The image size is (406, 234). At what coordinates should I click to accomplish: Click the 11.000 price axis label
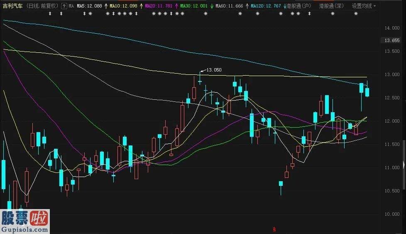(392, 167)
